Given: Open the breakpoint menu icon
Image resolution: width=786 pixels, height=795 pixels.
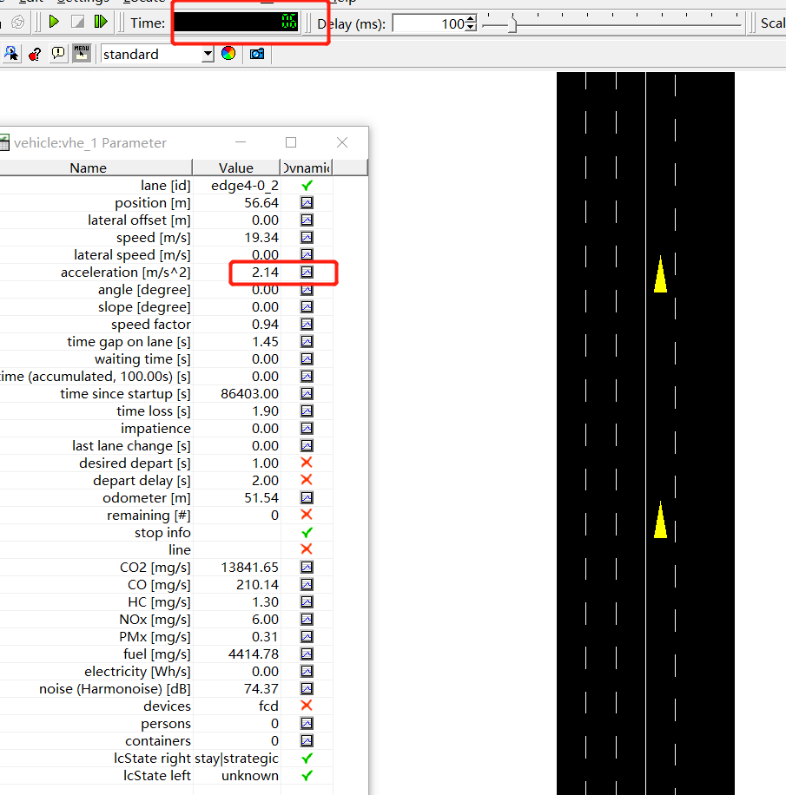Looking at the screenshot, I should pyautogui.click(x=81, y=53).
